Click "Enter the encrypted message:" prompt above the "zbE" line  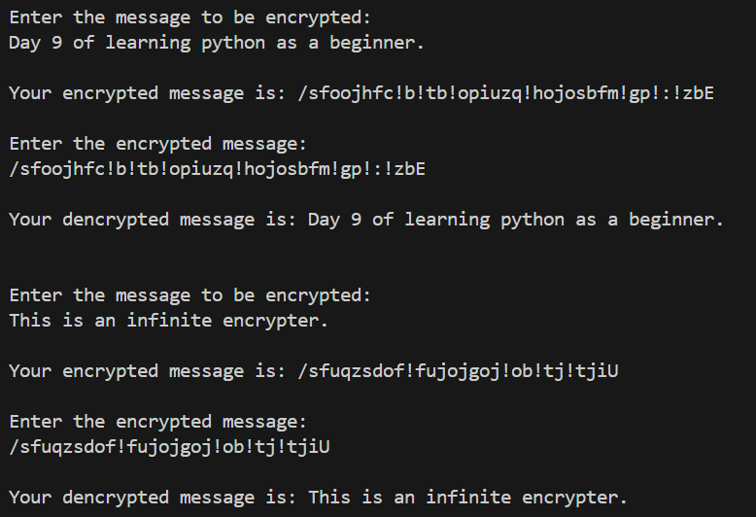[157, 144]
